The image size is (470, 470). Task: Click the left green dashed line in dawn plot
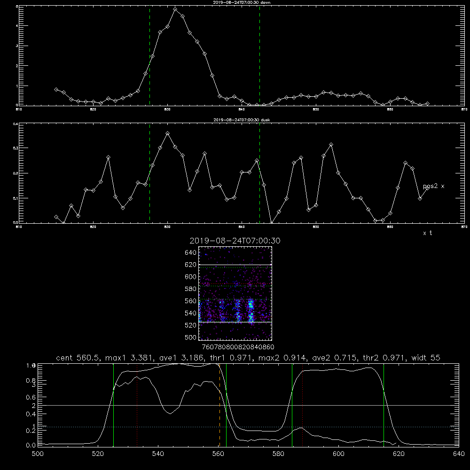pyautogui.click(x=149, y=55)
